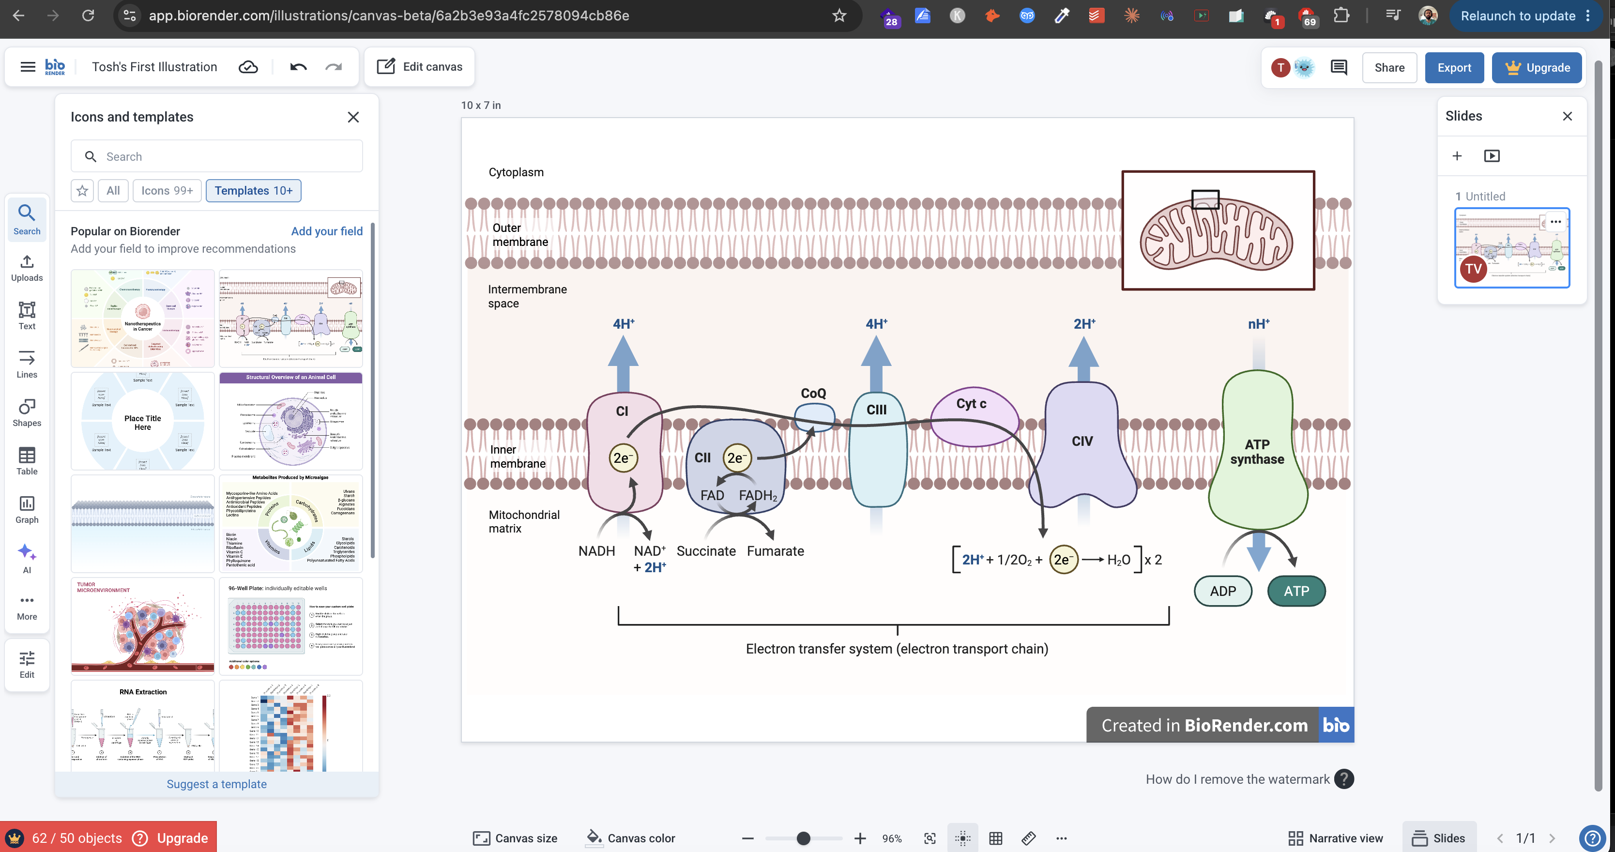
Task: Redo the last action
Action: [x=334, y=66]
